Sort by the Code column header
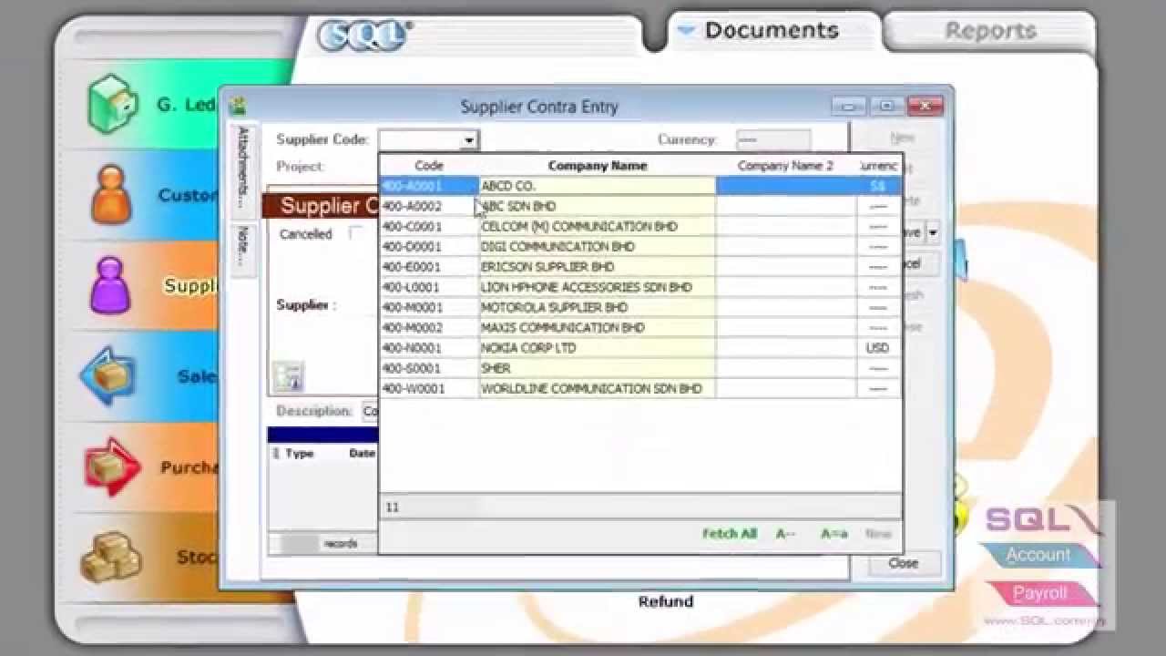Viewport: 1166px width, 656px height. (x=429, y=166)
